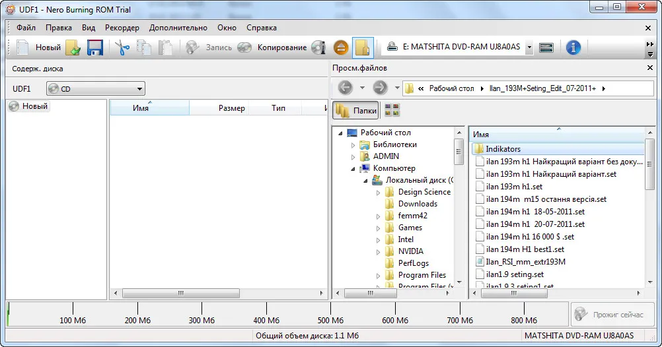Sort compilation by Размер column
The image size is (662, 347).
point(219,108)
